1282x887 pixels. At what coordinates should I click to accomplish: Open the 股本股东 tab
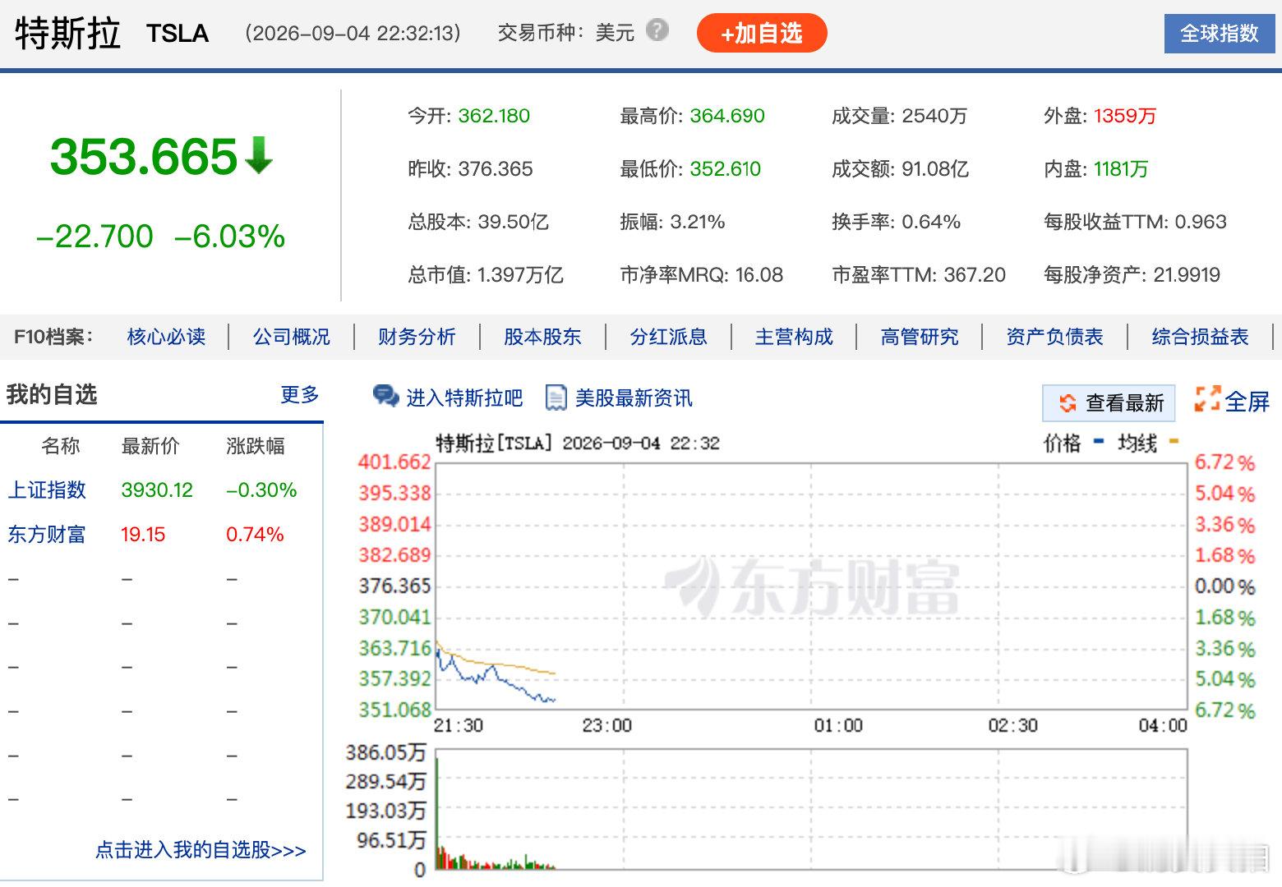[542, 337]
